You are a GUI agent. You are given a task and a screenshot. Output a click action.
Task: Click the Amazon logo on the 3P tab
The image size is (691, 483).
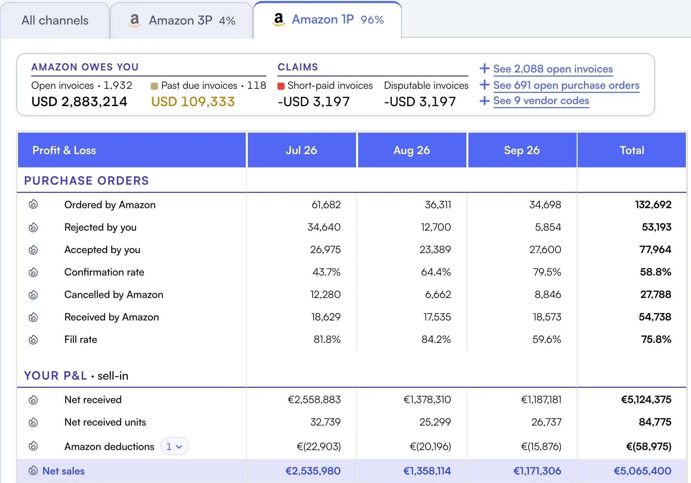click(135, 20)
